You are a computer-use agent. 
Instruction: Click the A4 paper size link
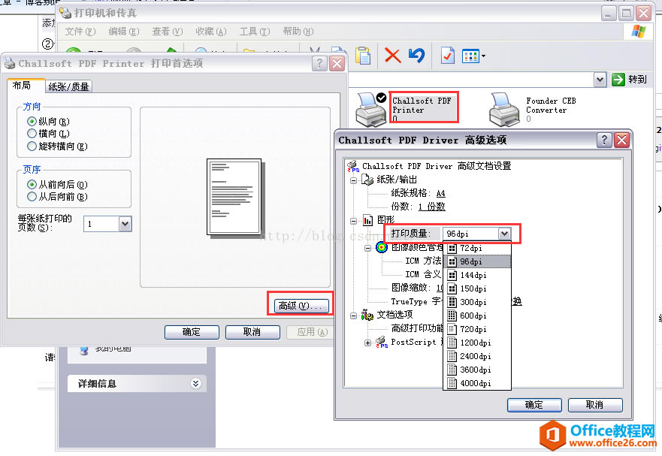(x=441, y=193)
